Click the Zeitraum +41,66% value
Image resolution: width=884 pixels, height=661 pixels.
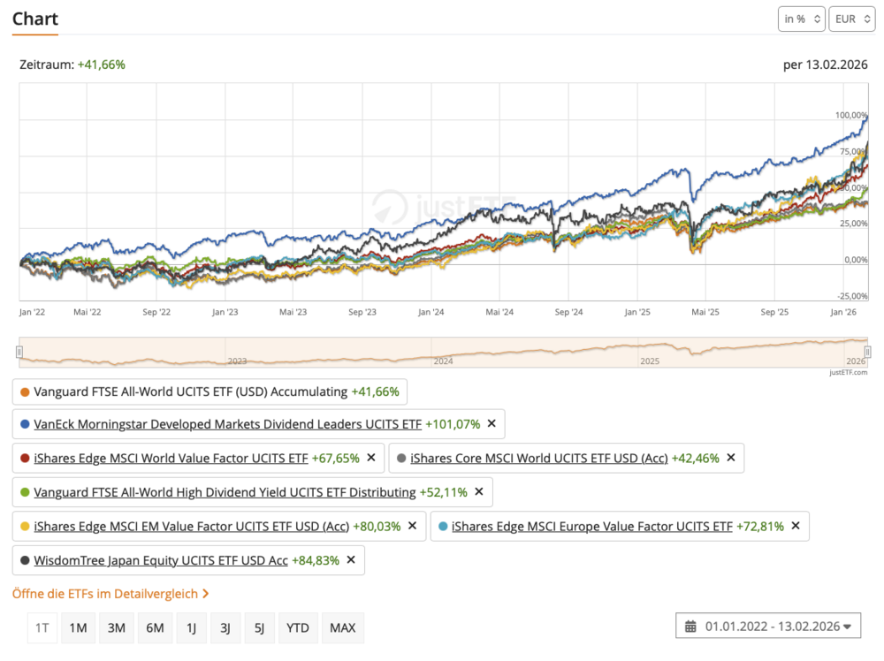[102, 65]
